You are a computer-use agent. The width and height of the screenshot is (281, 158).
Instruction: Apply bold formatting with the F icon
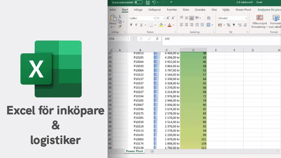[x=131, y=25]
